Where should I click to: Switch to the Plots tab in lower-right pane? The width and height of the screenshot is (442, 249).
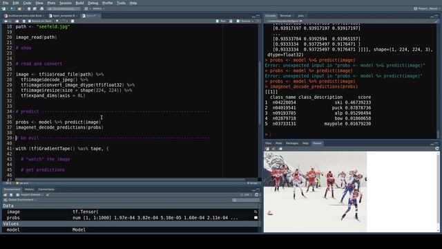point(279,143)
